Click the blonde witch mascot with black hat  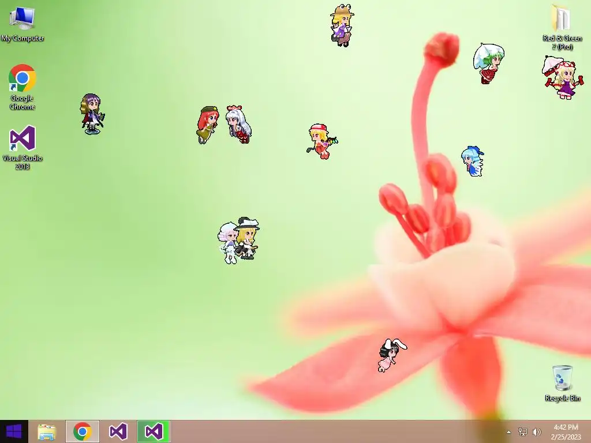(247, 238)
